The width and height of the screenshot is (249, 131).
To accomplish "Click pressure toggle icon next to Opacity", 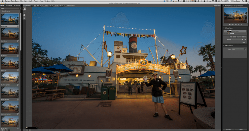I will point(65,6).
